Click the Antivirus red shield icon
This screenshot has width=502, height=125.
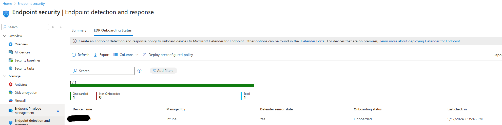point(11,84)
